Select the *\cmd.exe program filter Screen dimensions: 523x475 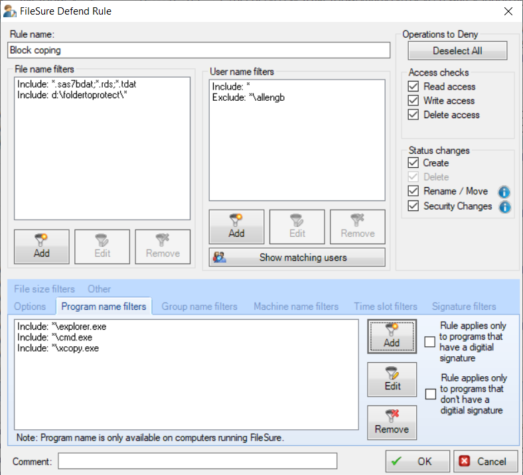pos(54,337)
